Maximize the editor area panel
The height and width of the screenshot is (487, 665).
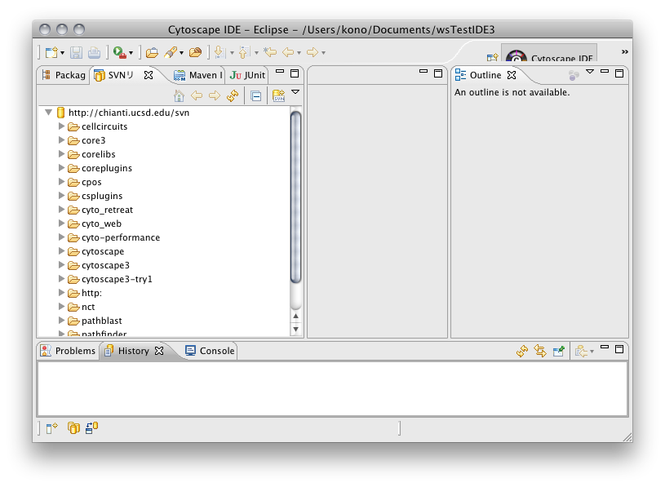click(438, 73)
